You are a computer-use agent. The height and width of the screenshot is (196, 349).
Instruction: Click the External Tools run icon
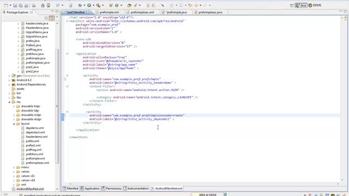point(98,5)
